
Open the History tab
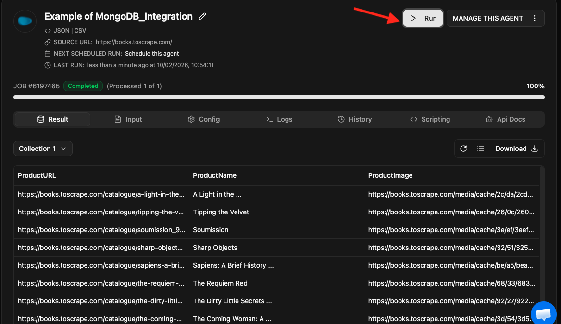(355, 119)
